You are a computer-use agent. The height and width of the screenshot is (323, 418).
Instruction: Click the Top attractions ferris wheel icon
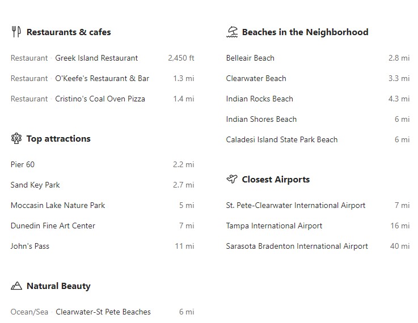16,138
